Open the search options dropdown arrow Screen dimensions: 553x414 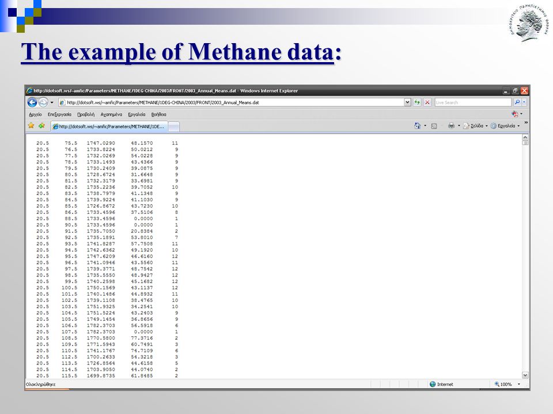[x=524, y=102]
